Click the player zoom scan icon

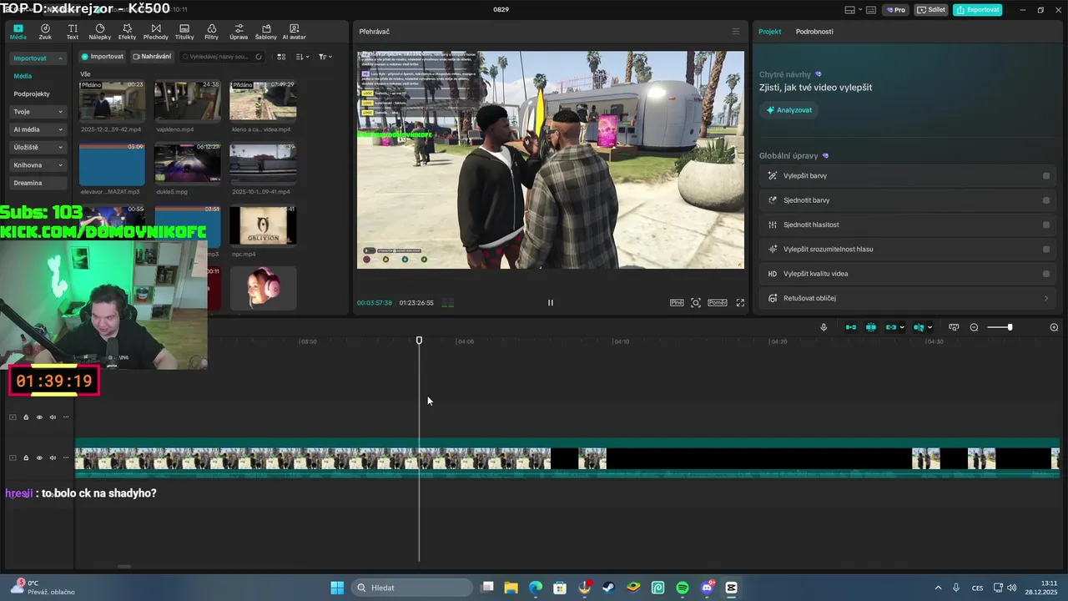[x=696, y=303]
